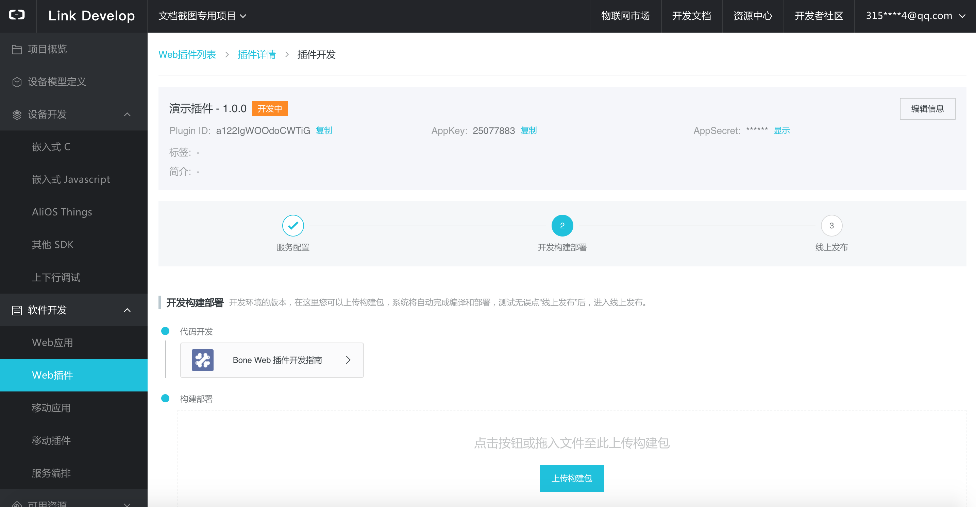
Task: Click the Link Develop title text
Action: 91,16
